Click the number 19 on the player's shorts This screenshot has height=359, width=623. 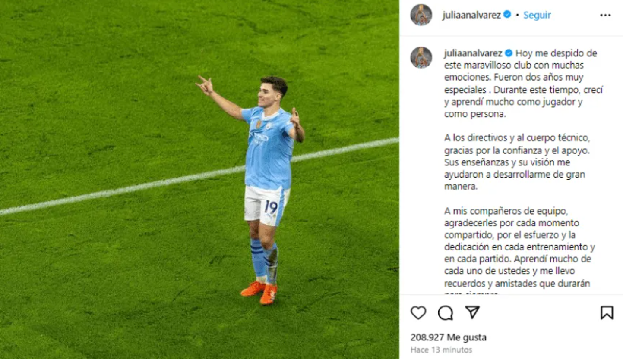[271, 207]
